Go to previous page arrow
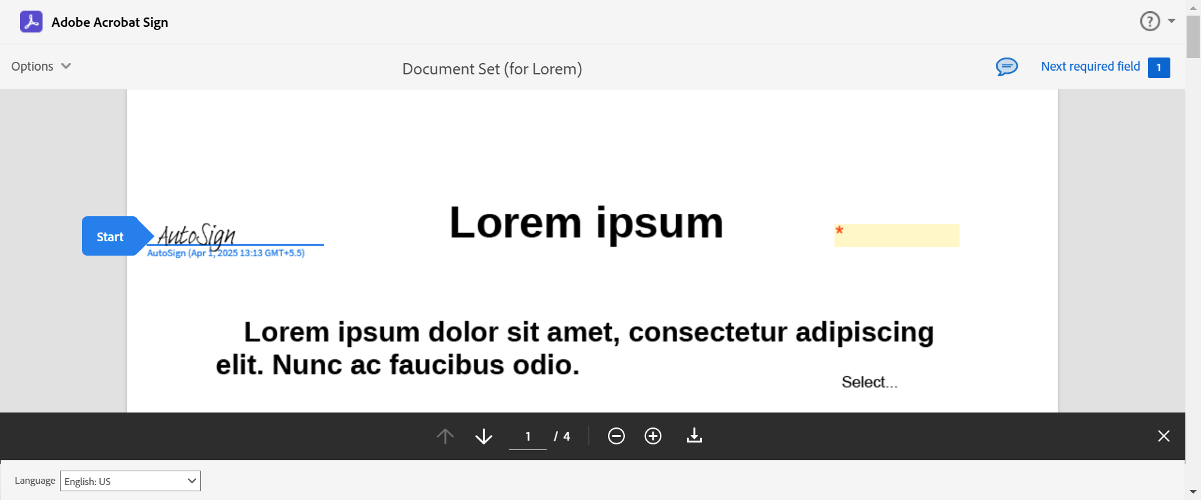This screenshot has width=1201, height=500. point(445,436)
